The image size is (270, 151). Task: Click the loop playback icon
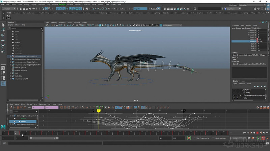click(x=249, y=138)
